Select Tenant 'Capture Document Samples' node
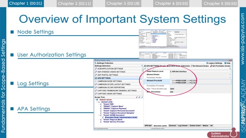Image resolution: width=246 pixels, height=138 pixels. click(119, 113)
